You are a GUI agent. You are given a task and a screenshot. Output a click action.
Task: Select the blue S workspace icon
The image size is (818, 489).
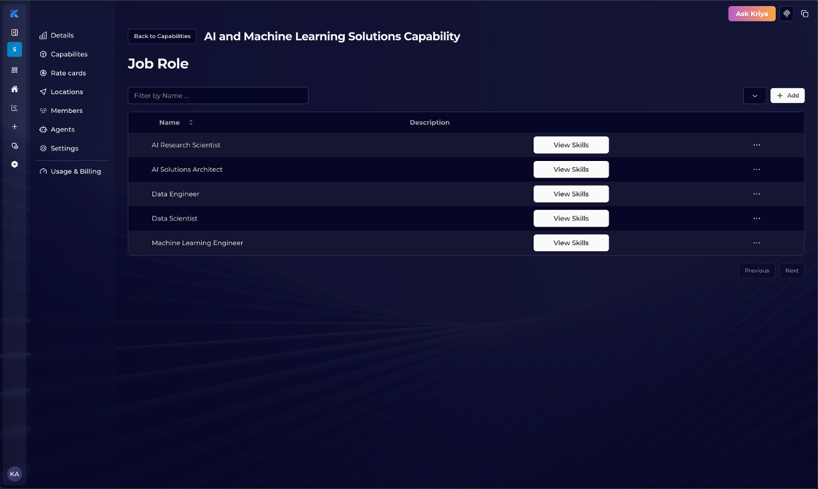pyautogui.click(x=15, y=49)
